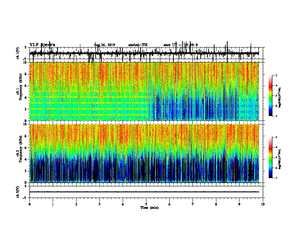The image size is (296, 229).
Task: Click inside the ch.1 voltage waveform panel
Action: (x=146, y=53)
